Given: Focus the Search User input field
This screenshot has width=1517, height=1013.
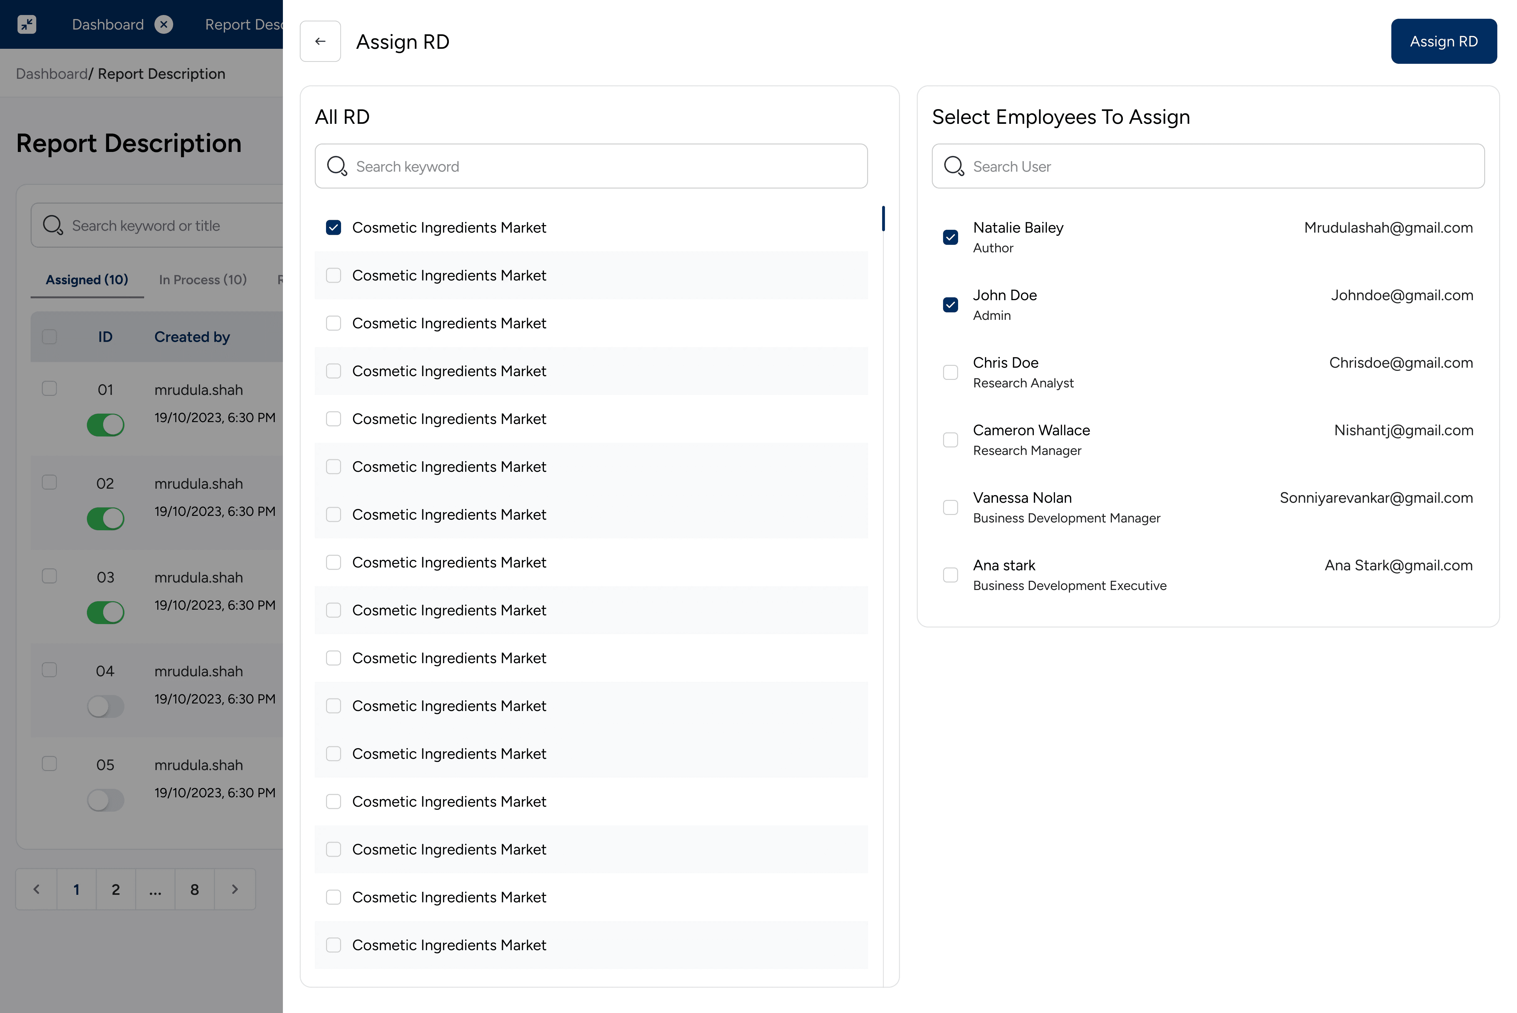Looking at the screenshot, I should tap(1221, 166).
